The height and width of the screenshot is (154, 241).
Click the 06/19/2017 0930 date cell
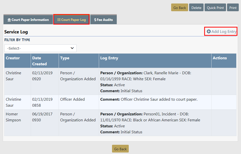(x=42, y=117)
